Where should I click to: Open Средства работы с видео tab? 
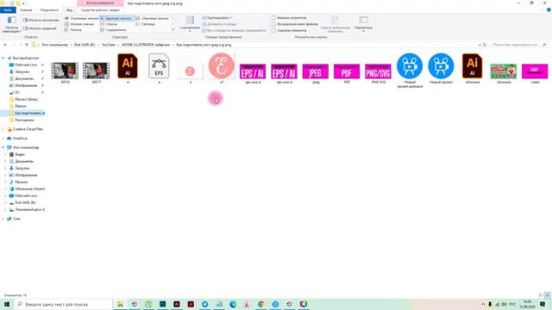[x=100, y=9]
